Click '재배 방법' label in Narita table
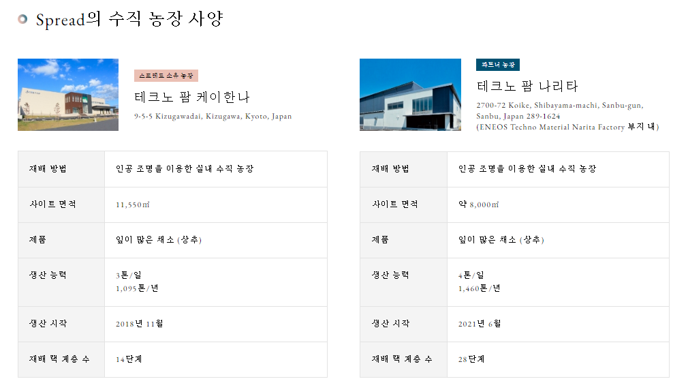This screenshot has width=688, height=392. point(390,168)
